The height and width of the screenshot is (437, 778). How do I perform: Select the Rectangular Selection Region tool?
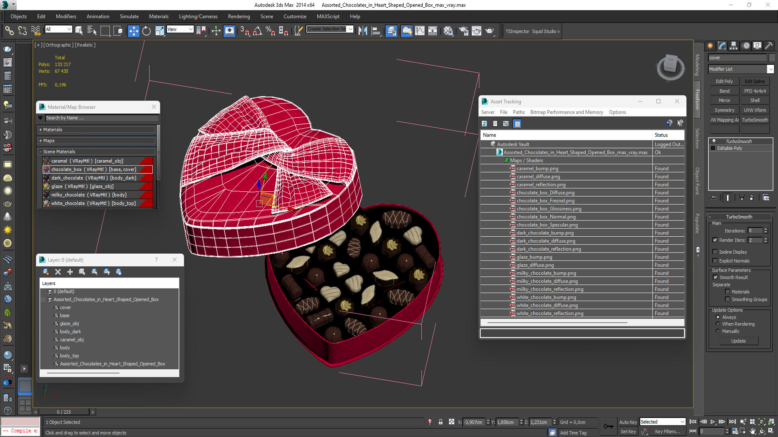(x=105, y=31)
